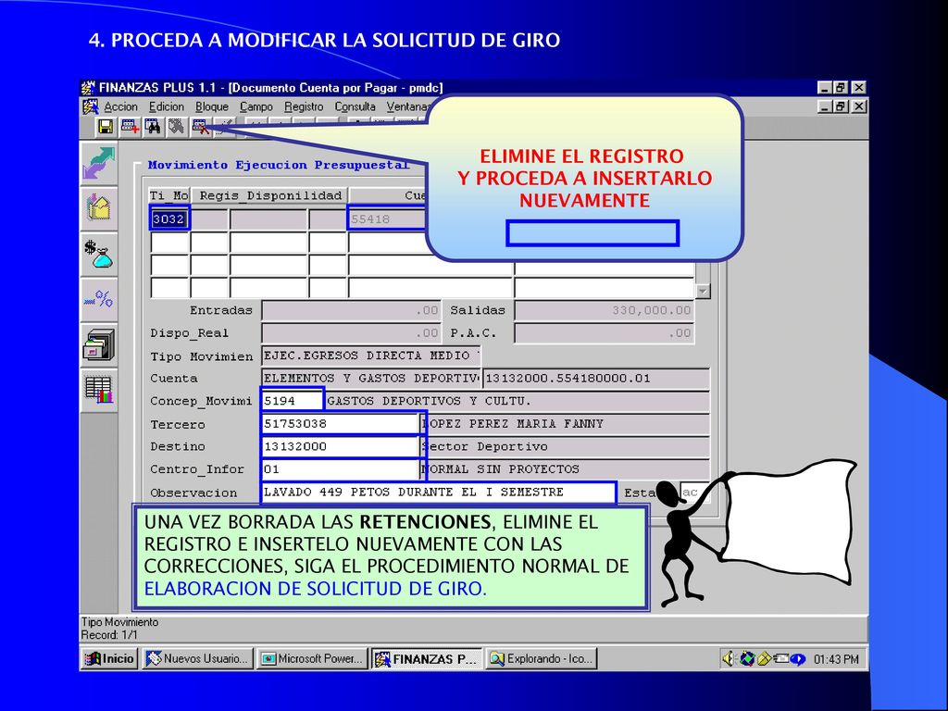Open the file cabinet sidebar icon
The image size is (948, 711).
click(98, 345)
